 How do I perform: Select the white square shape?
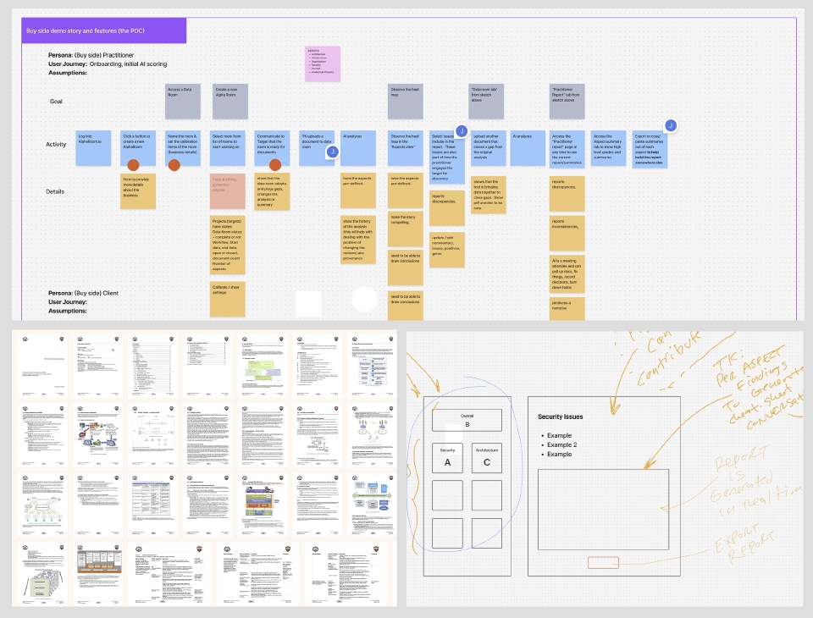pyautogui.click(x=308, y=303)
